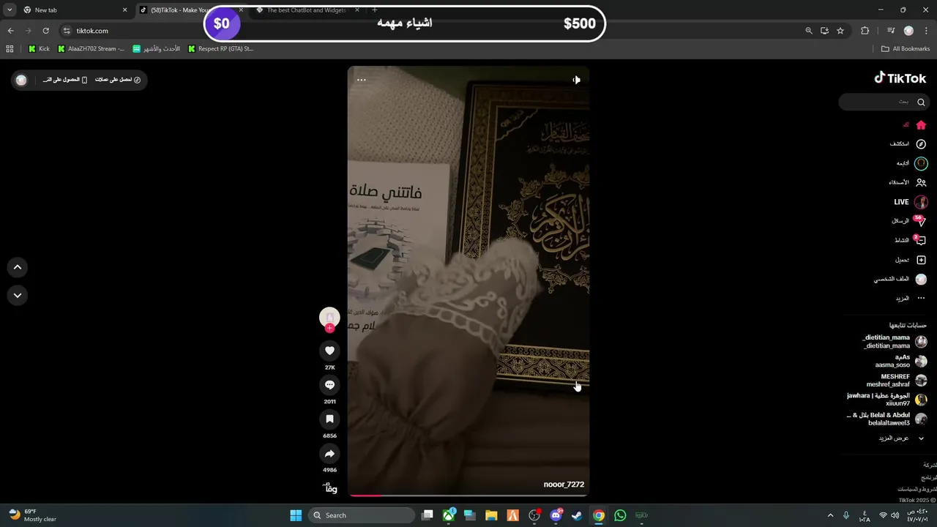This screenshot has height=527, width=937.
Task: Open the TikTok Home feed icon
Action: [921, 125]
